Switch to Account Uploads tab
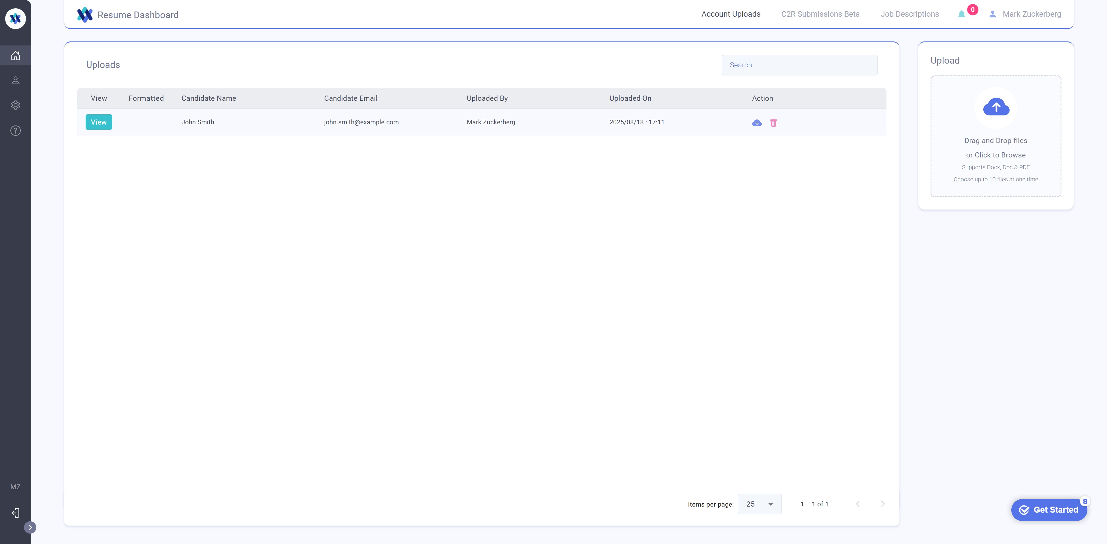Image resolution: width=1107 pixels, height=544 pixels. tap(731, 14)
